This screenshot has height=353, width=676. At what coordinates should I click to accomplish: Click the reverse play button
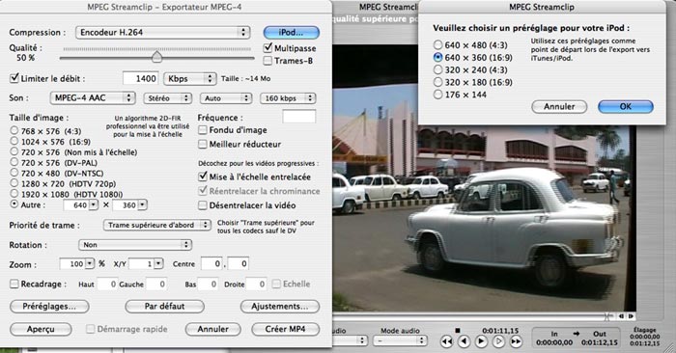click(x=464, y=341)
